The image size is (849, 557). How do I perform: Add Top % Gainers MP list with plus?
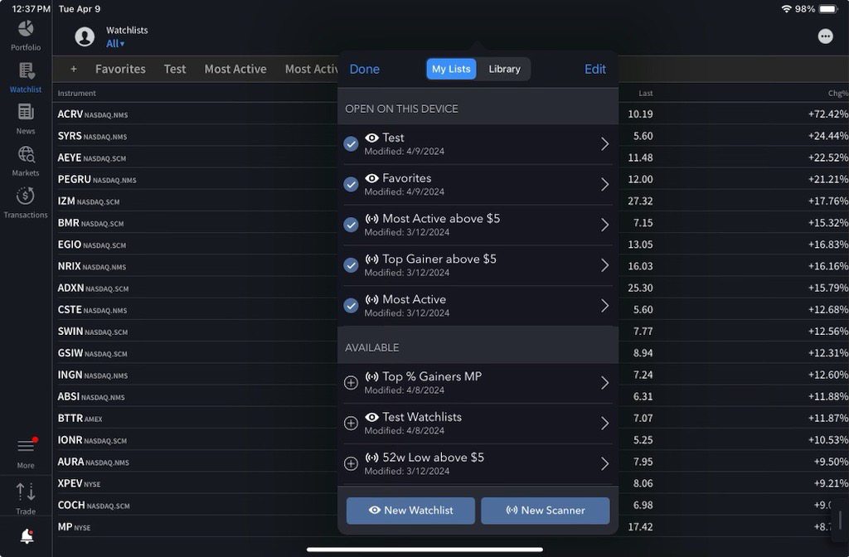click(351, 383)
